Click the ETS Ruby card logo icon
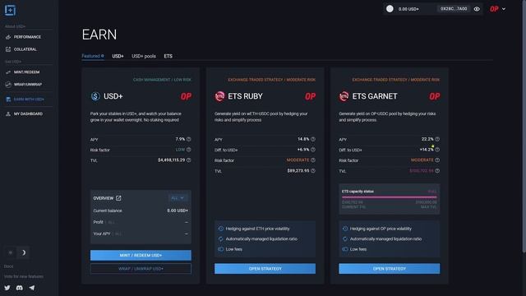The width and height of the screenshot is (526, 296). tap(219, 96)
